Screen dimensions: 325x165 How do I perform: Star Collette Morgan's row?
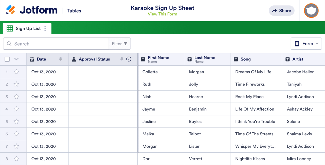point(16,72)
